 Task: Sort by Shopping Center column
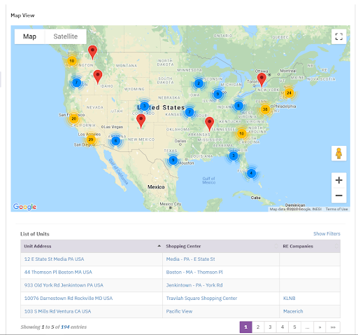pos(221,246)
